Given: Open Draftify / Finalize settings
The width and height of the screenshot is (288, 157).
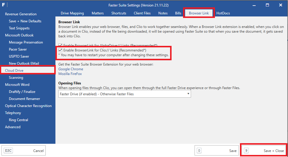Looking at the screenshot, I should click(22, 92).
